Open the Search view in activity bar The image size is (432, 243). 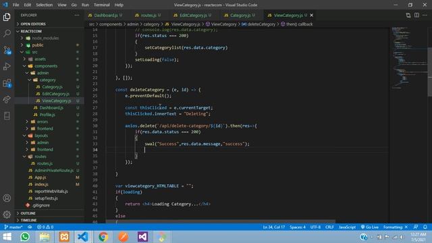tap(7, 33)
